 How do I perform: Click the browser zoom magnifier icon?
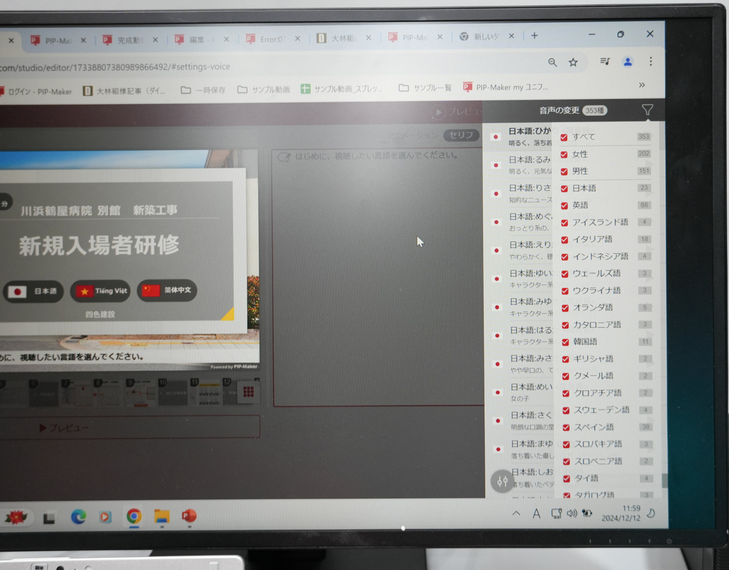click(552, 63)
